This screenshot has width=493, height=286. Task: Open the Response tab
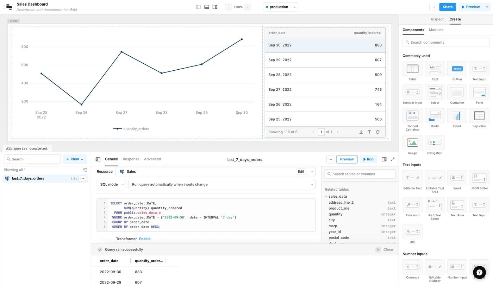click(131, 159)
